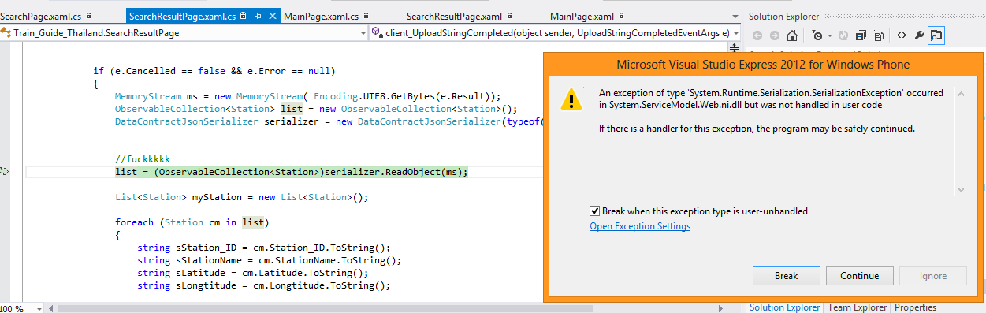Click the DataContractJsonSerializer serializer line

click(329, 121)
